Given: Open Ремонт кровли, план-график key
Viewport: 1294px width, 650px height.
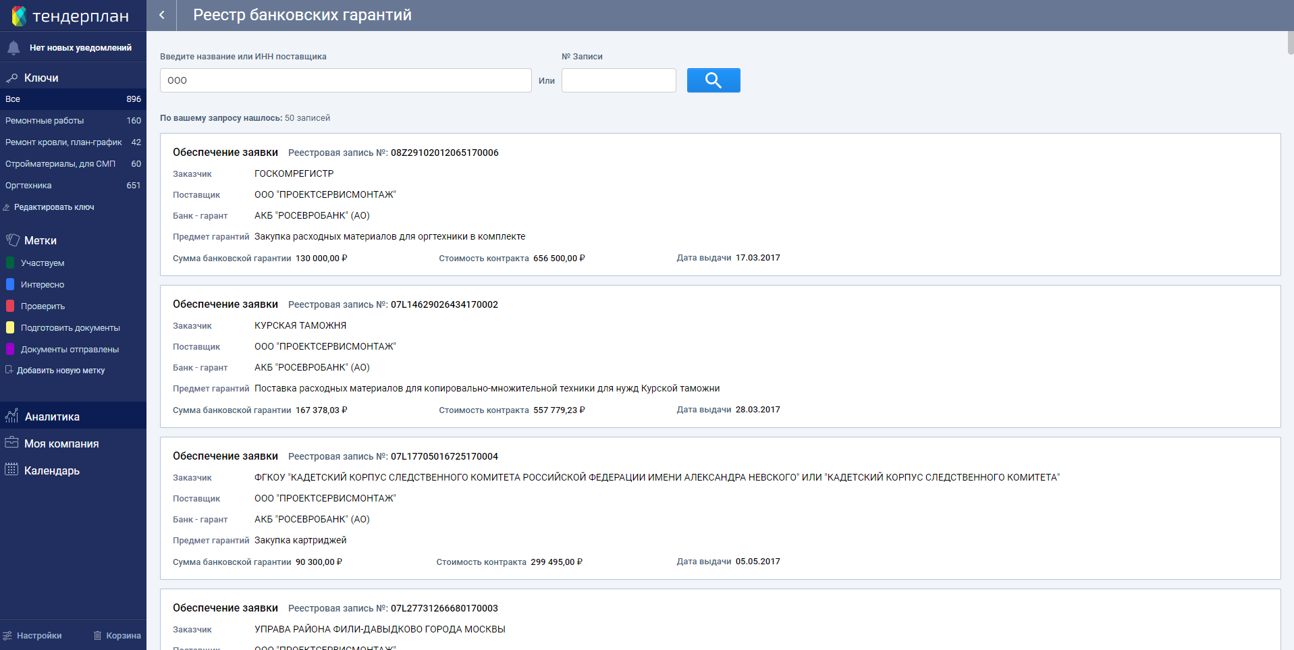Looking at the screenshot, I should [x=73, y=142].
